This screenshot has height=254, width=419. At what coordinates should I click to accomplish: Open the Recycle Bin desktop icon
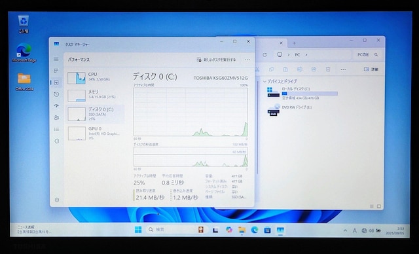(24, 24)
